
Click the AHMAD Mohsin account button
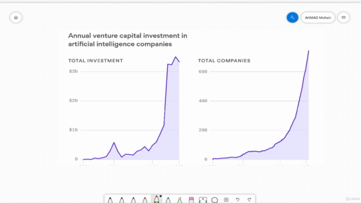click(x=318, y=17)
